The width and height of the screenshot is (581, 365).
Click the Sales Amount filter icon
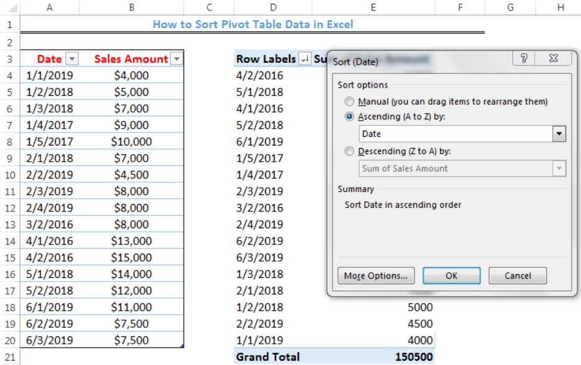coord(176,58)
